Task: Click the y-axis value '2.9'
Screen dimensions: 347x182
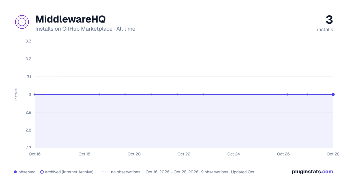Action: click(x=28, y=112)
